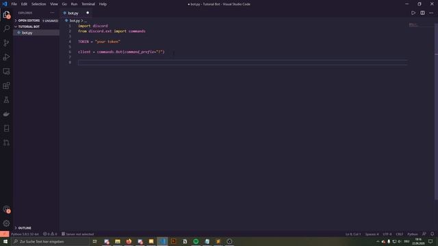The image size is (438, 246).
Task: Open Explorer panel more actions ellipsis
Action: coord(52,13)
